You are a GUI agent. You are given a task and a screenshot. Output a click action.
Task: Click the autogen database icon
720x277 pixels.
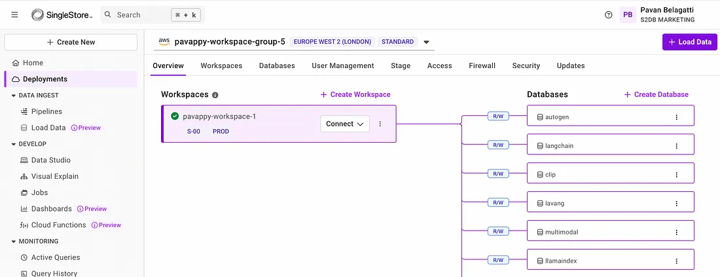click(x=541, y=117)
